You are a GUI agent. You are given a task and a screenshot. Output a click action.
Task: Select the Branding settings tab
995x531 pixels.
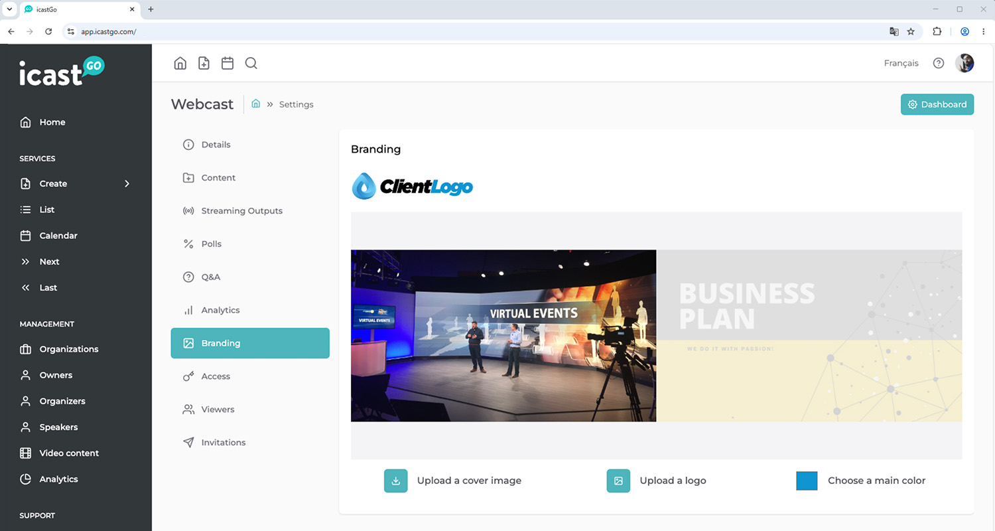250,343
